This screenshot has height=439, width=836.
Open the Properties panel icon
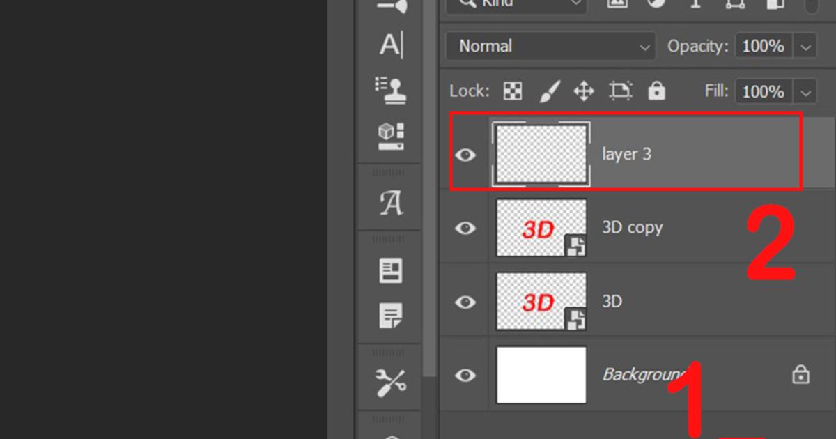(x=391, y=270)
